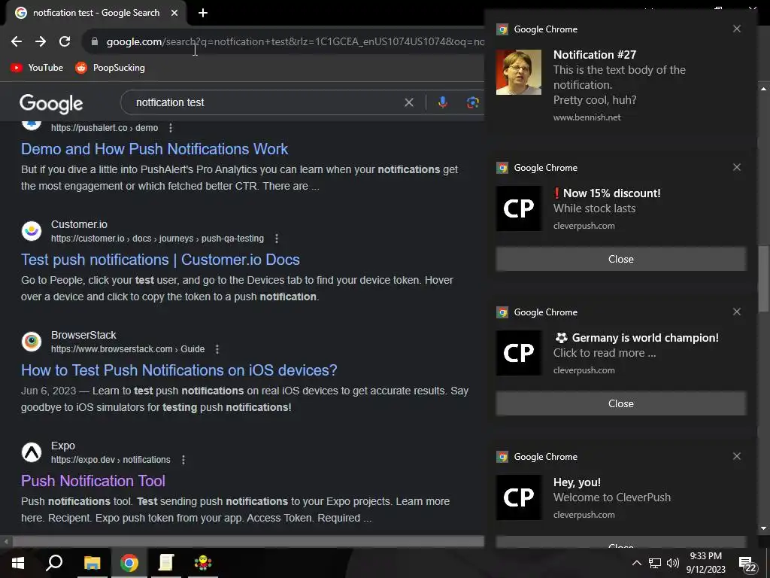
Task: Click the page horizontal scrollbar
Action: pos(248,542)
